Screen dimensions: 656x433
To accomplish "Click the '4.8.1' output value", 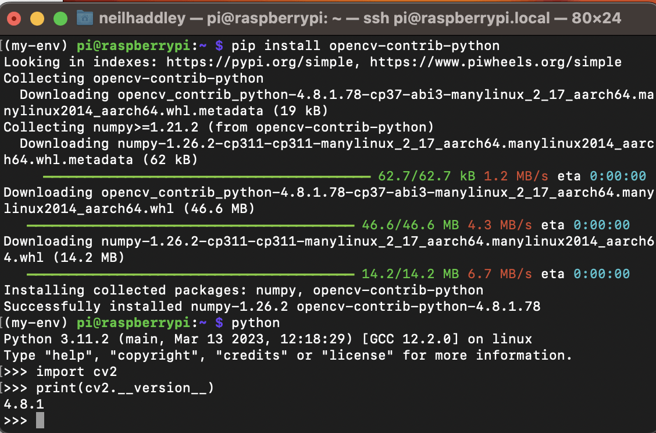I will (x=24, y=404).
